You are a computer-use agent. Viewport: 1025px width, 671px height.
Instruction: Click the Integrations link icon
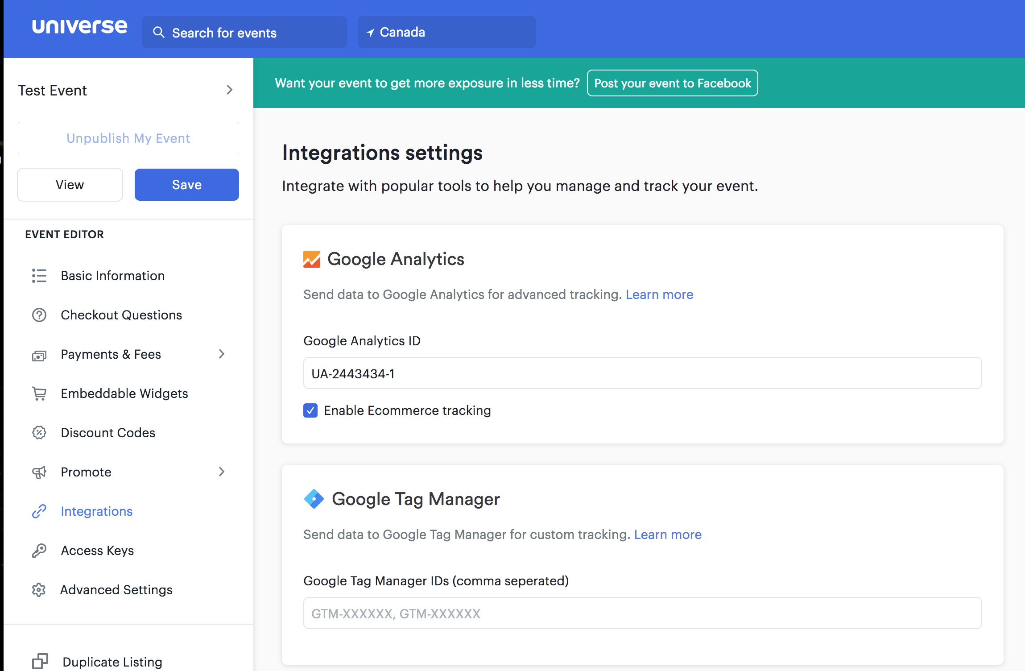39,511
